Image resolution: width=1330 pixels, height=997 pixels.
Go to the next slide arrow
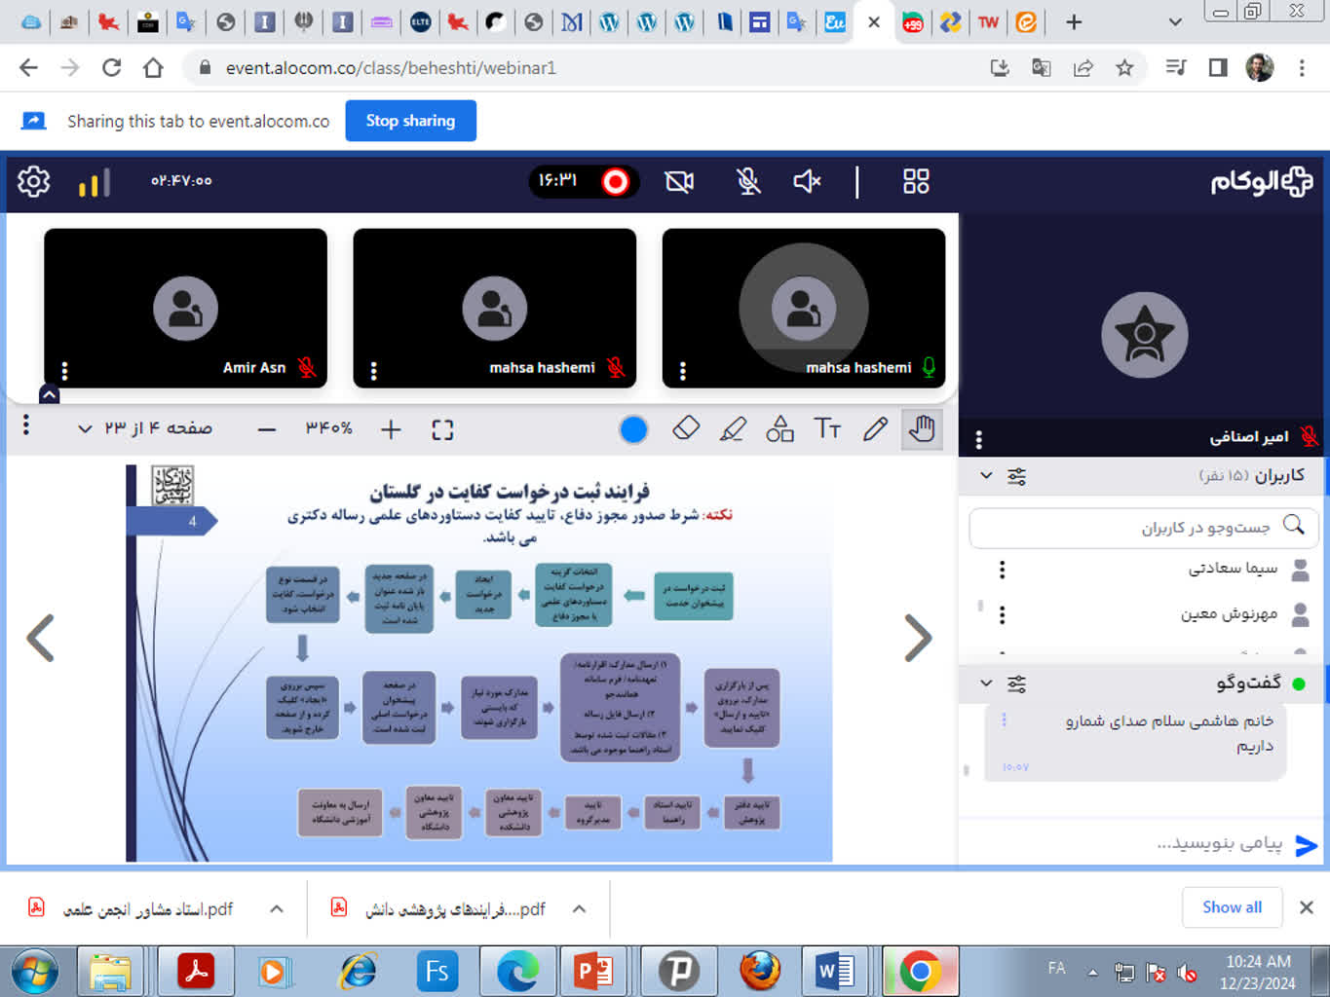click(x=917, y=639)
